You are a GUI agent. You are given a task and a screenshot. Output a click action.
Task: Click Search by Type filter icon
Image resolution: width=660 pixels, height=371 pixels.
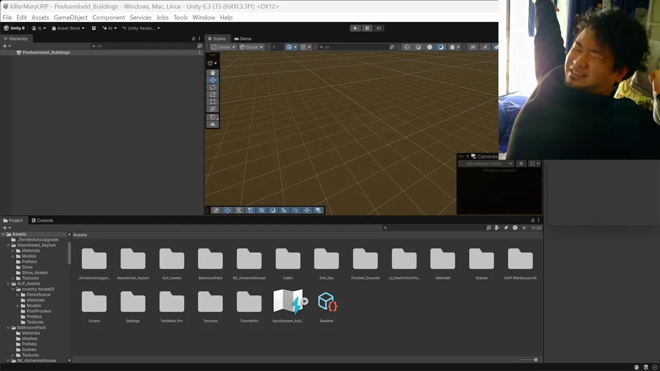(497, 228)
